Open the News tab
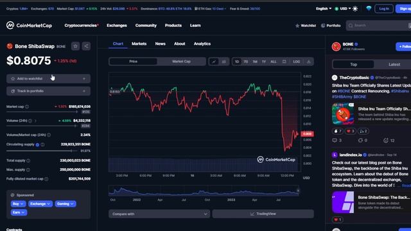Image resolution: width=411 pixels, height=231 pixels. pos(160,44)
